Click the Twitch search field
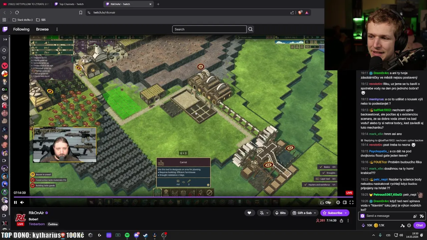Screen dimensions: 427x240 [209, 29]
